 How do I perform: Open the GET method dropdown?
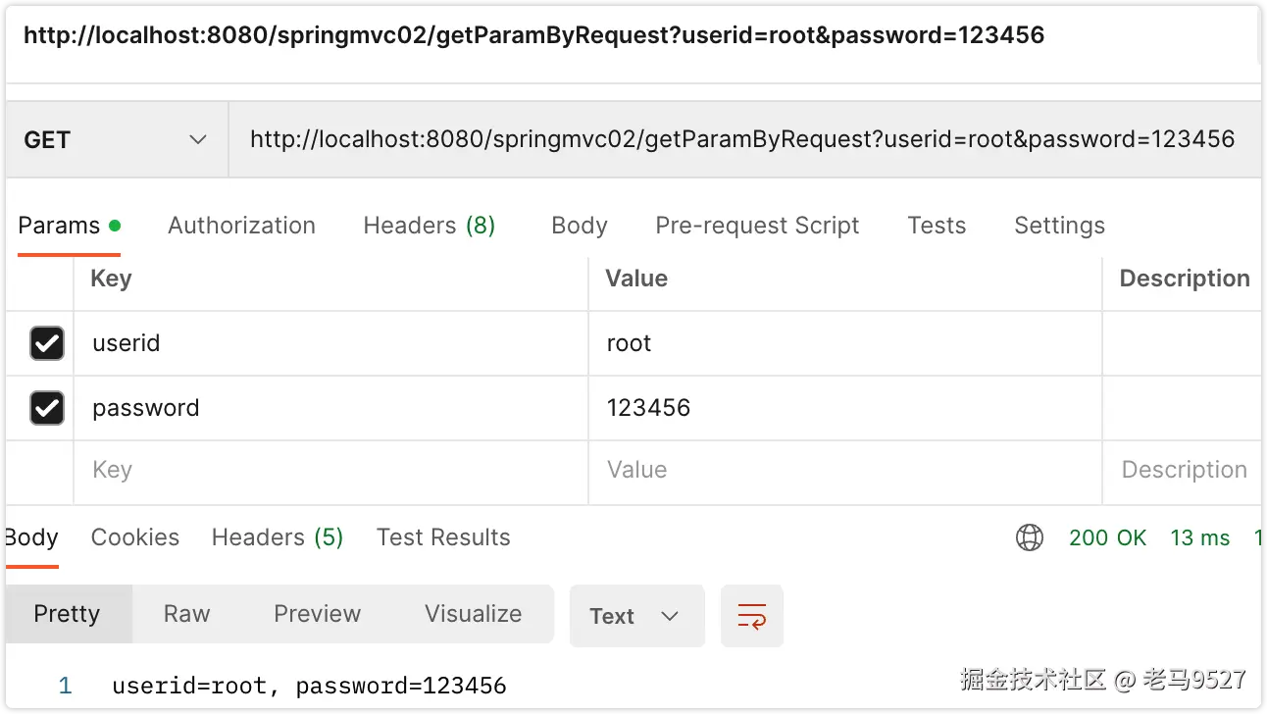(116, 140)
